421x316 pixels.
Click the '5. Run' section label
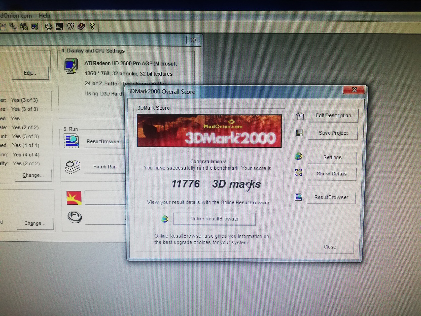point(71,129)
